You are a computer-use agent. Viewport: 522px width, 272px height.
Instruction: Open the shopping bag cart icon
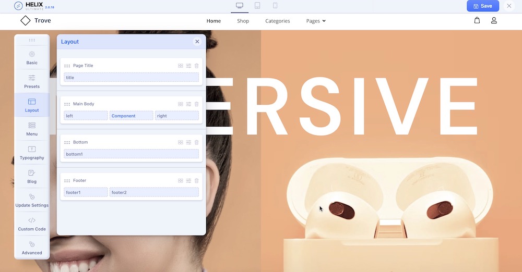pyautogui.click(x=477, y=20)
